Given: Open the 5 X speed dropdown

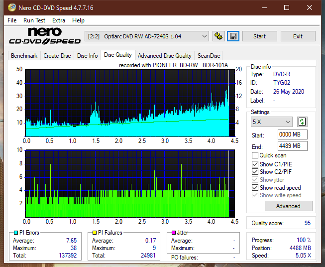Looking at the screenshot, I should tap(272, 122).
